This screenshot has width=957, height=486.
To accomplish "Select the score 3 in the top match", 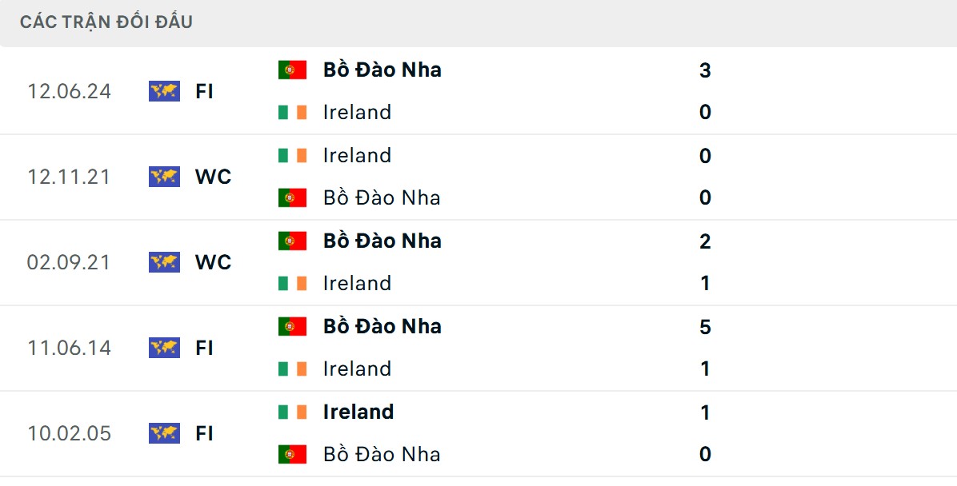I will 703,70.
